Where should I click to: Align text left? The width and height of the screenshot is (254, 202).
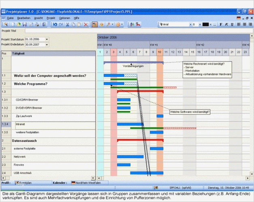pos(239,24)
